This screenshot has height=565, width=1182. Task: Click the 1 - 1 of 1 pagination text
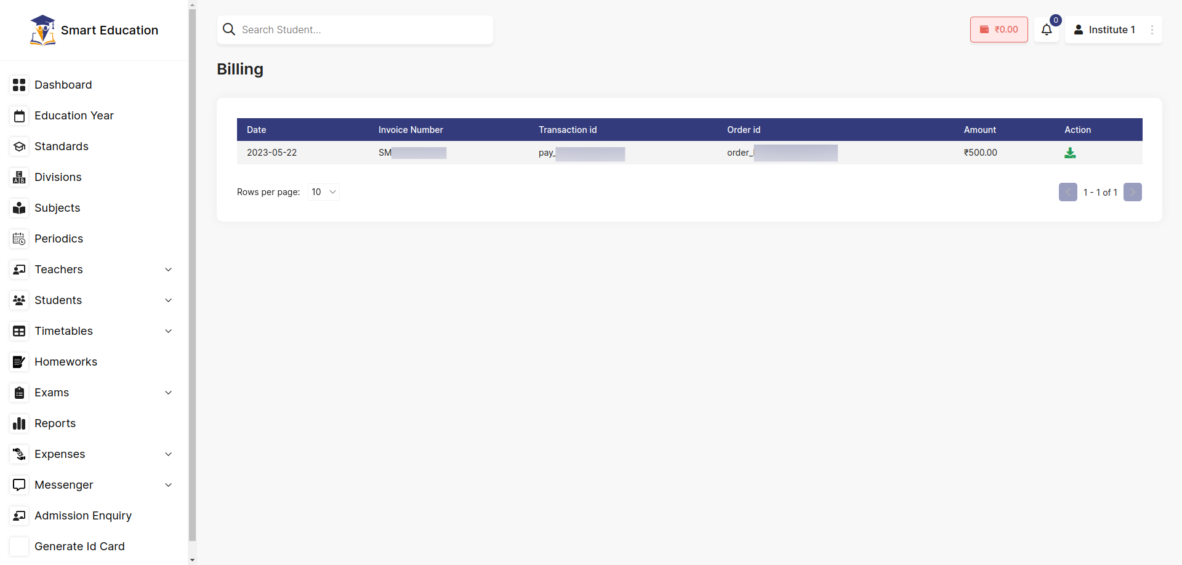pos(1100,192)
